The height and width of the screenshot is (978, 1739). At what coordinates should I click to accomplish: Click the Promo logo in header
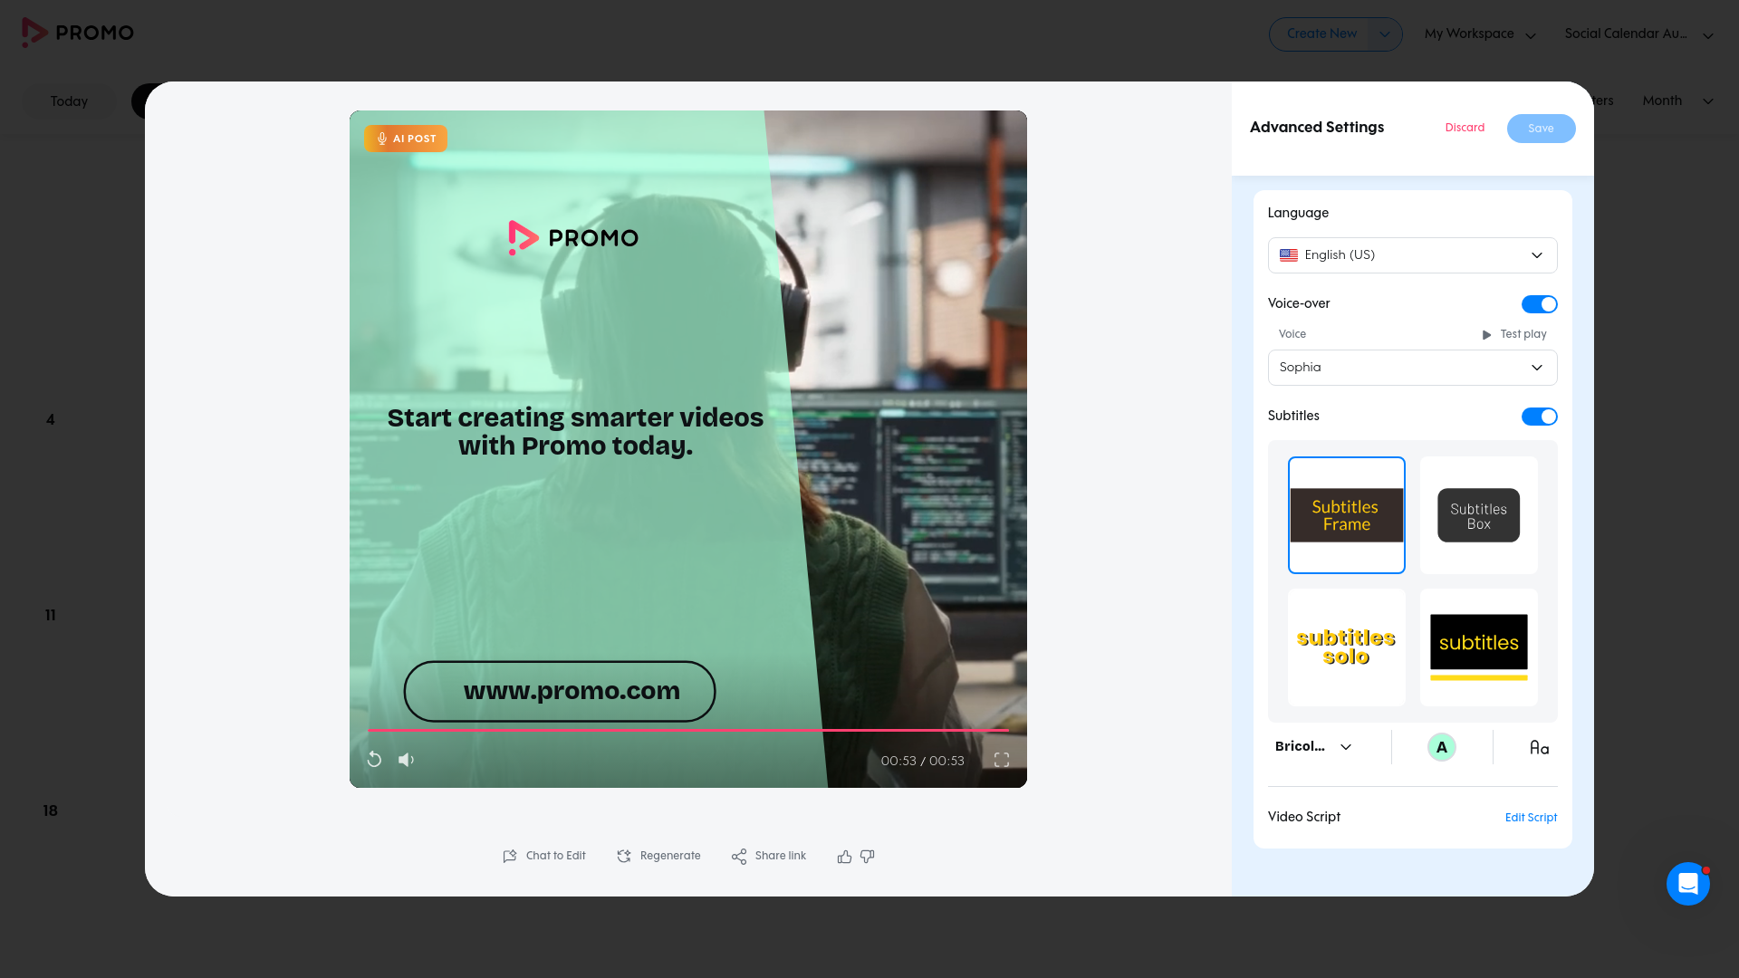[x=78, y=33]
